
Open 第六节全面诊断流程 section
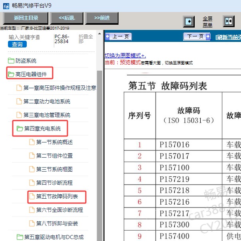(59, 210)
